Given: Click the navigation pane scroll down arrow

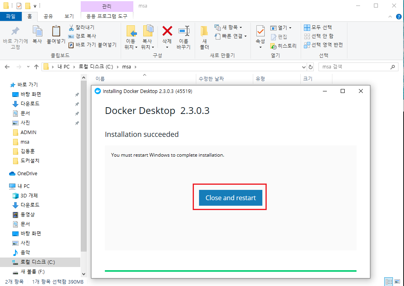Looking at the screenshot, I should (x=83, y=274).
